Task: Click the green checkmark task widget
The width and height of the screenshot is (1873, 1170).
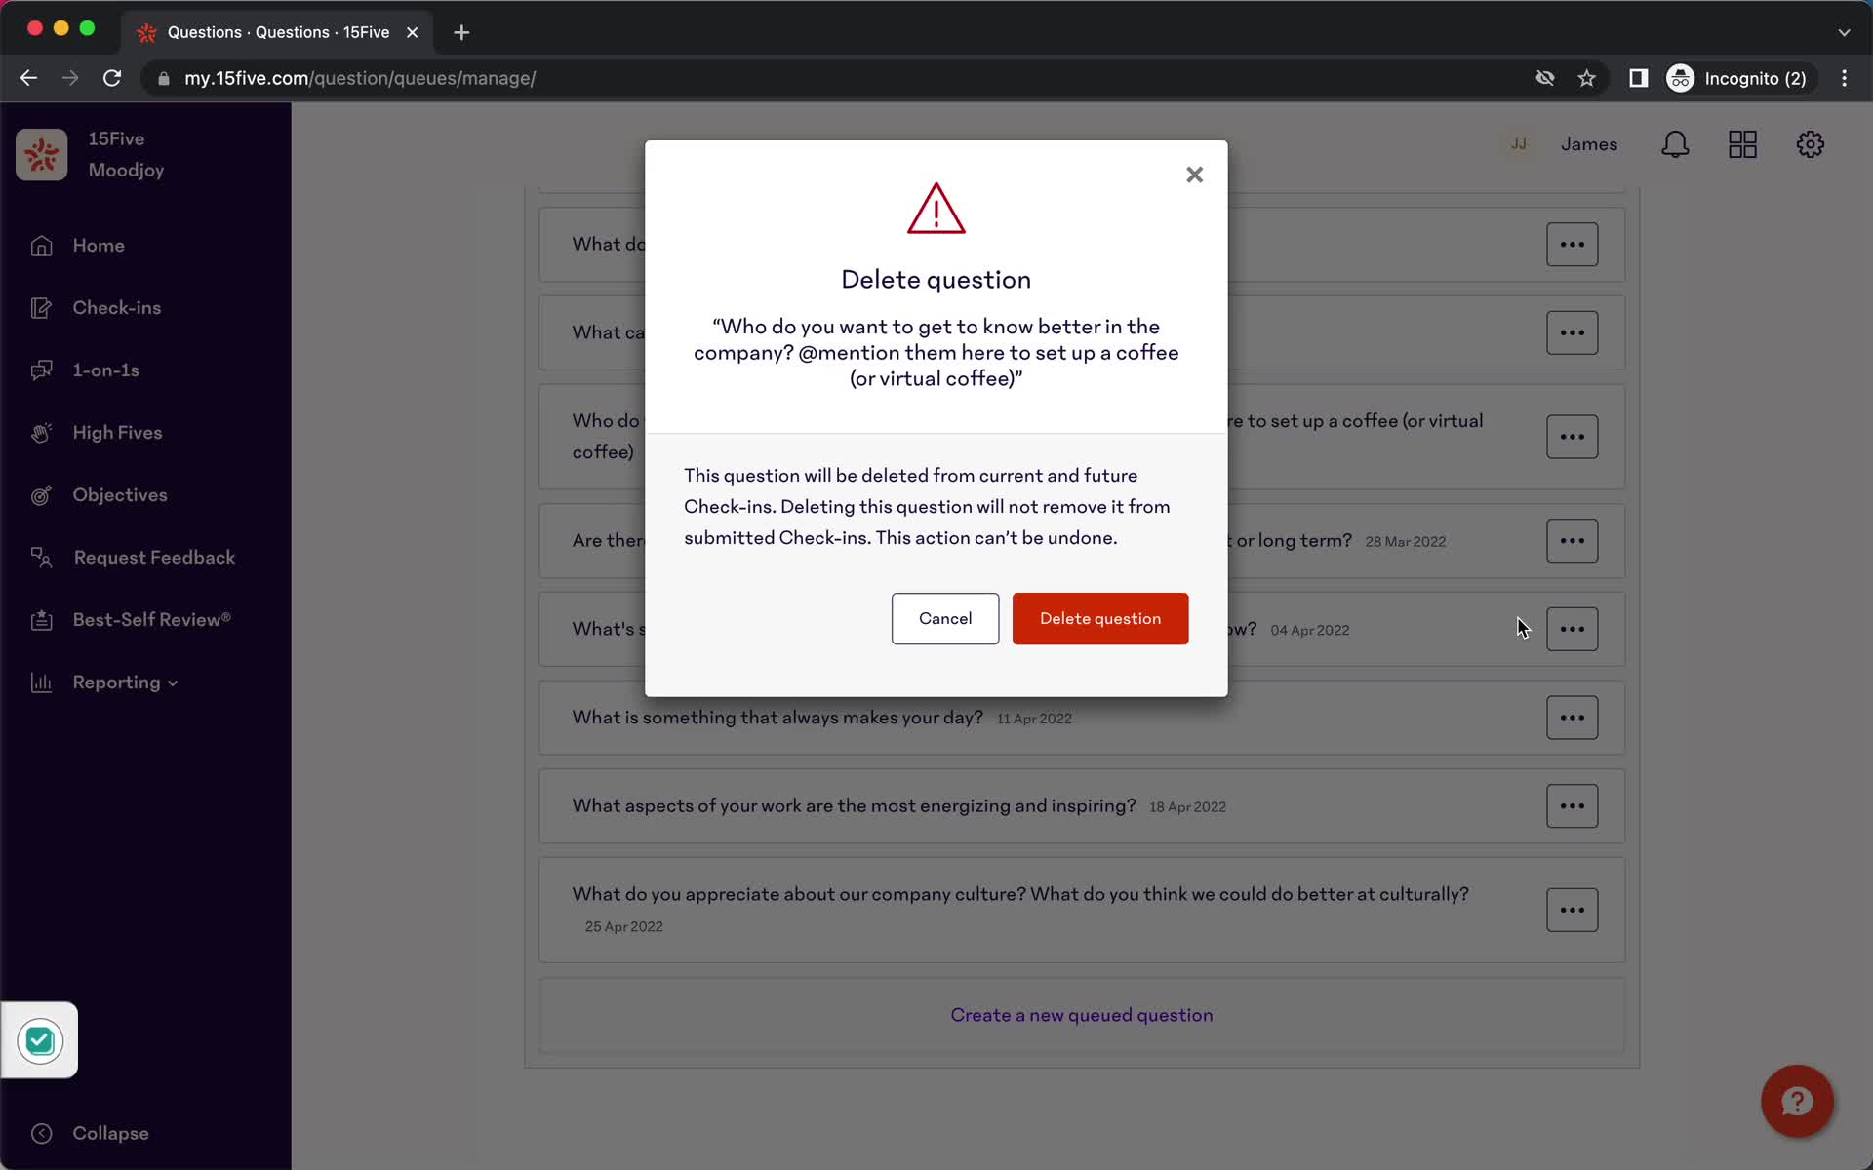Action: (38, 1040)
